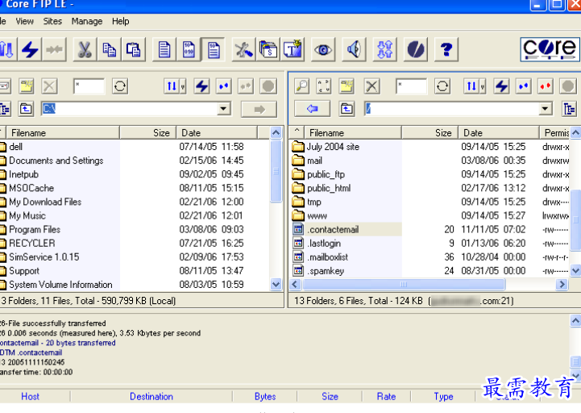Image resolution: width=581 pixels, height=413 pixels.
Task: Click the Paste clipboard icon
Action: (134, 49)
